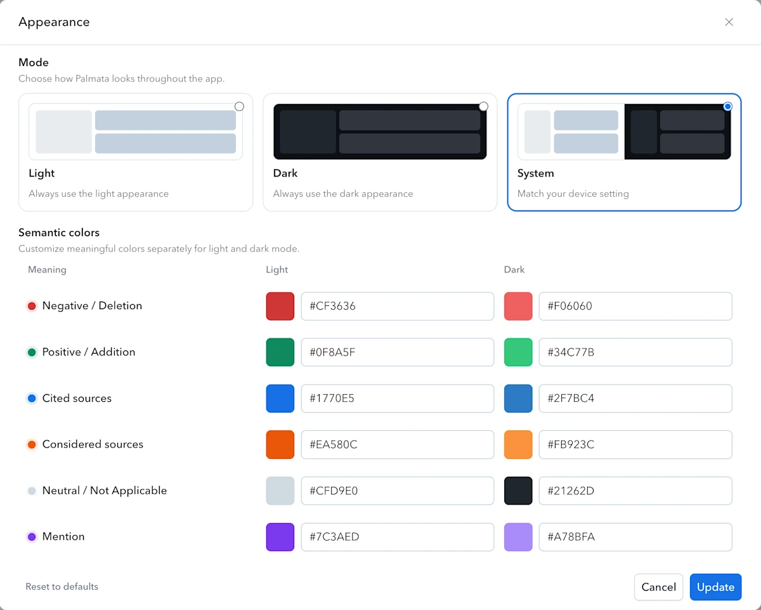Click the Update button
Viewport: 761px width, 610px height.
[x=715, y=587]
